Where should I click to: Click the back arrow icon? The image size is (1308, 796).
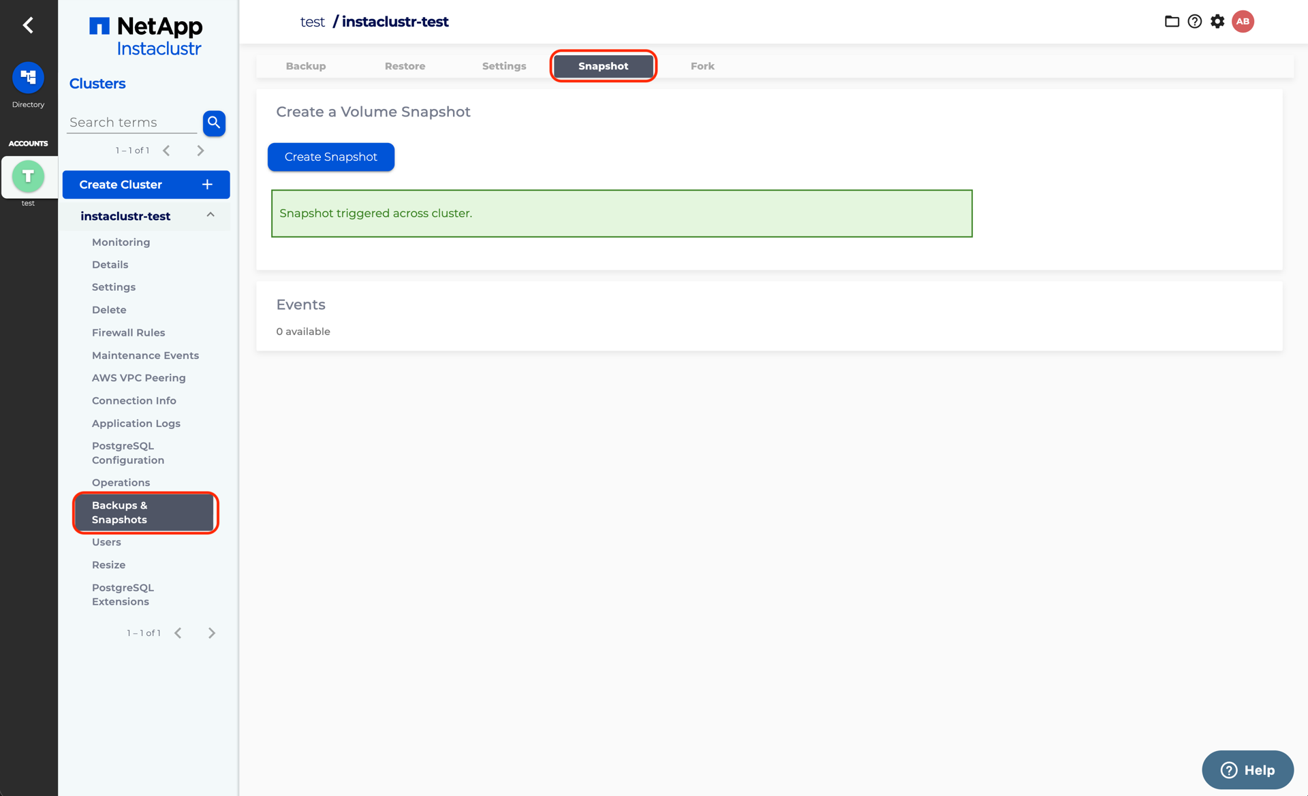click(x=28, y=25)
